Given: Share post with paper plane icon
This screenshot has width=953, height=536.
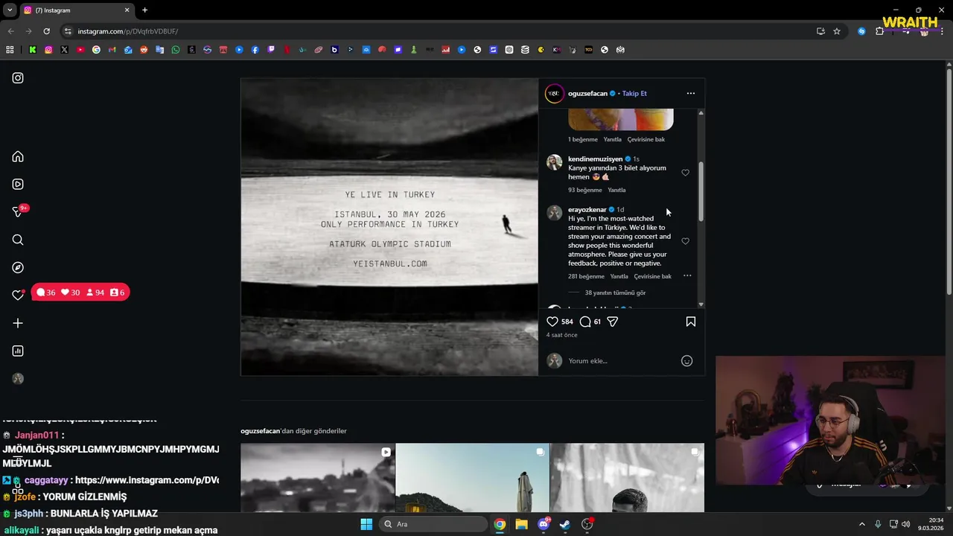Looking at the screenshot, I should (x=612, y=322).
